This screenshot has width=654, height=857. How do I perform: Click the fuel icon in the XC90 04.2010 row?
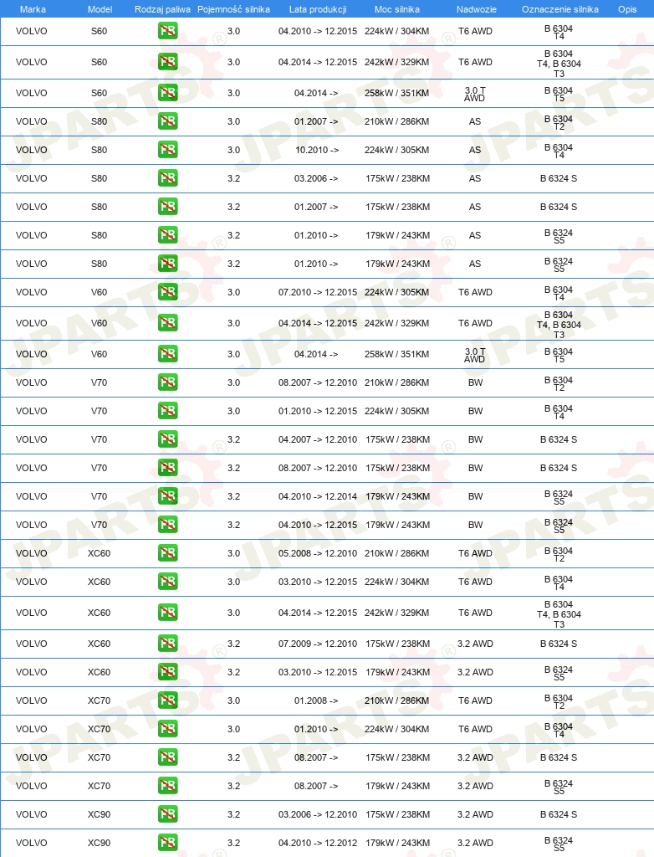pos(168,843)
